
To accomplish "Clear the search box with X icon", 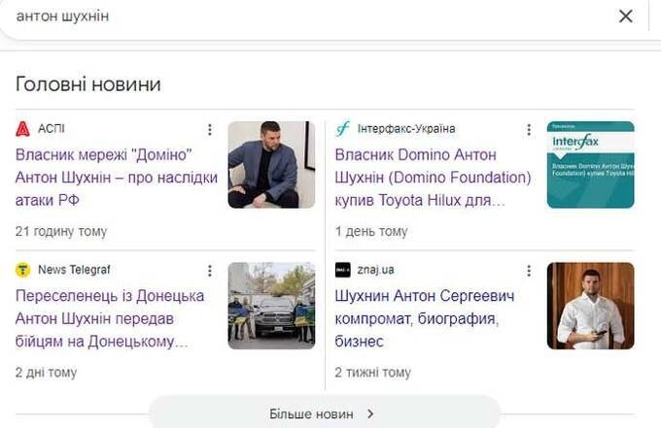I will point(626,16).
